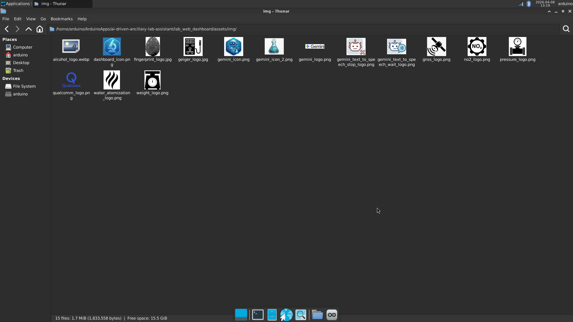This screenshot has width=573, height=322.
Task: Click the location path bar
Action: [303, 29]
